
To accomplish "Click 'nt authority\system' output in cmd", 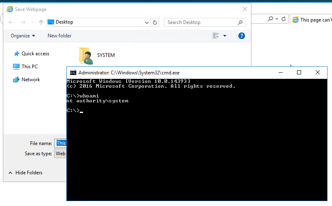I will pos(97,101).
